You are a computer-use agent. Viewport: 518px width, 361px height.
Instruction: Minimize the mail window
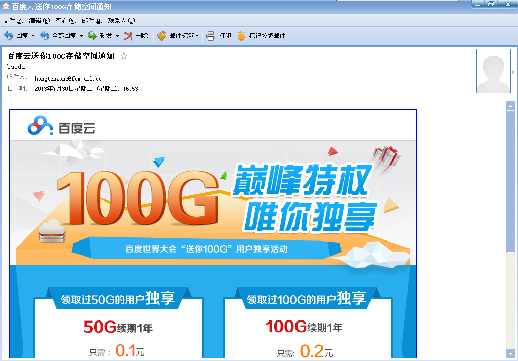point(477,4)
